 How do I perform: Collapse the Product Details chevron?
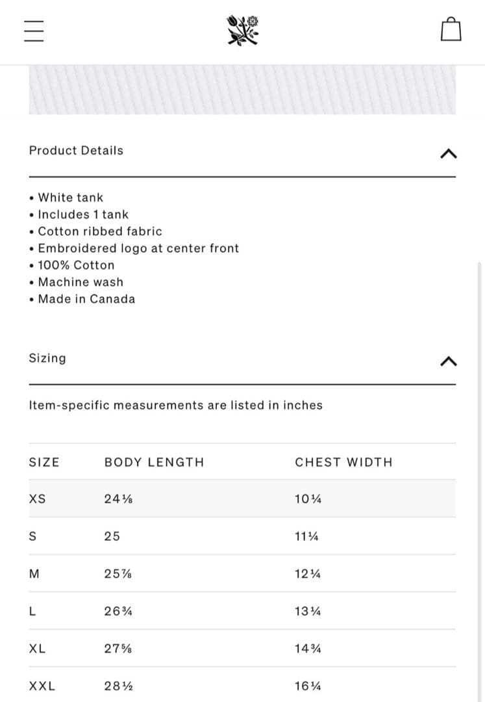(x=448, y=153)
